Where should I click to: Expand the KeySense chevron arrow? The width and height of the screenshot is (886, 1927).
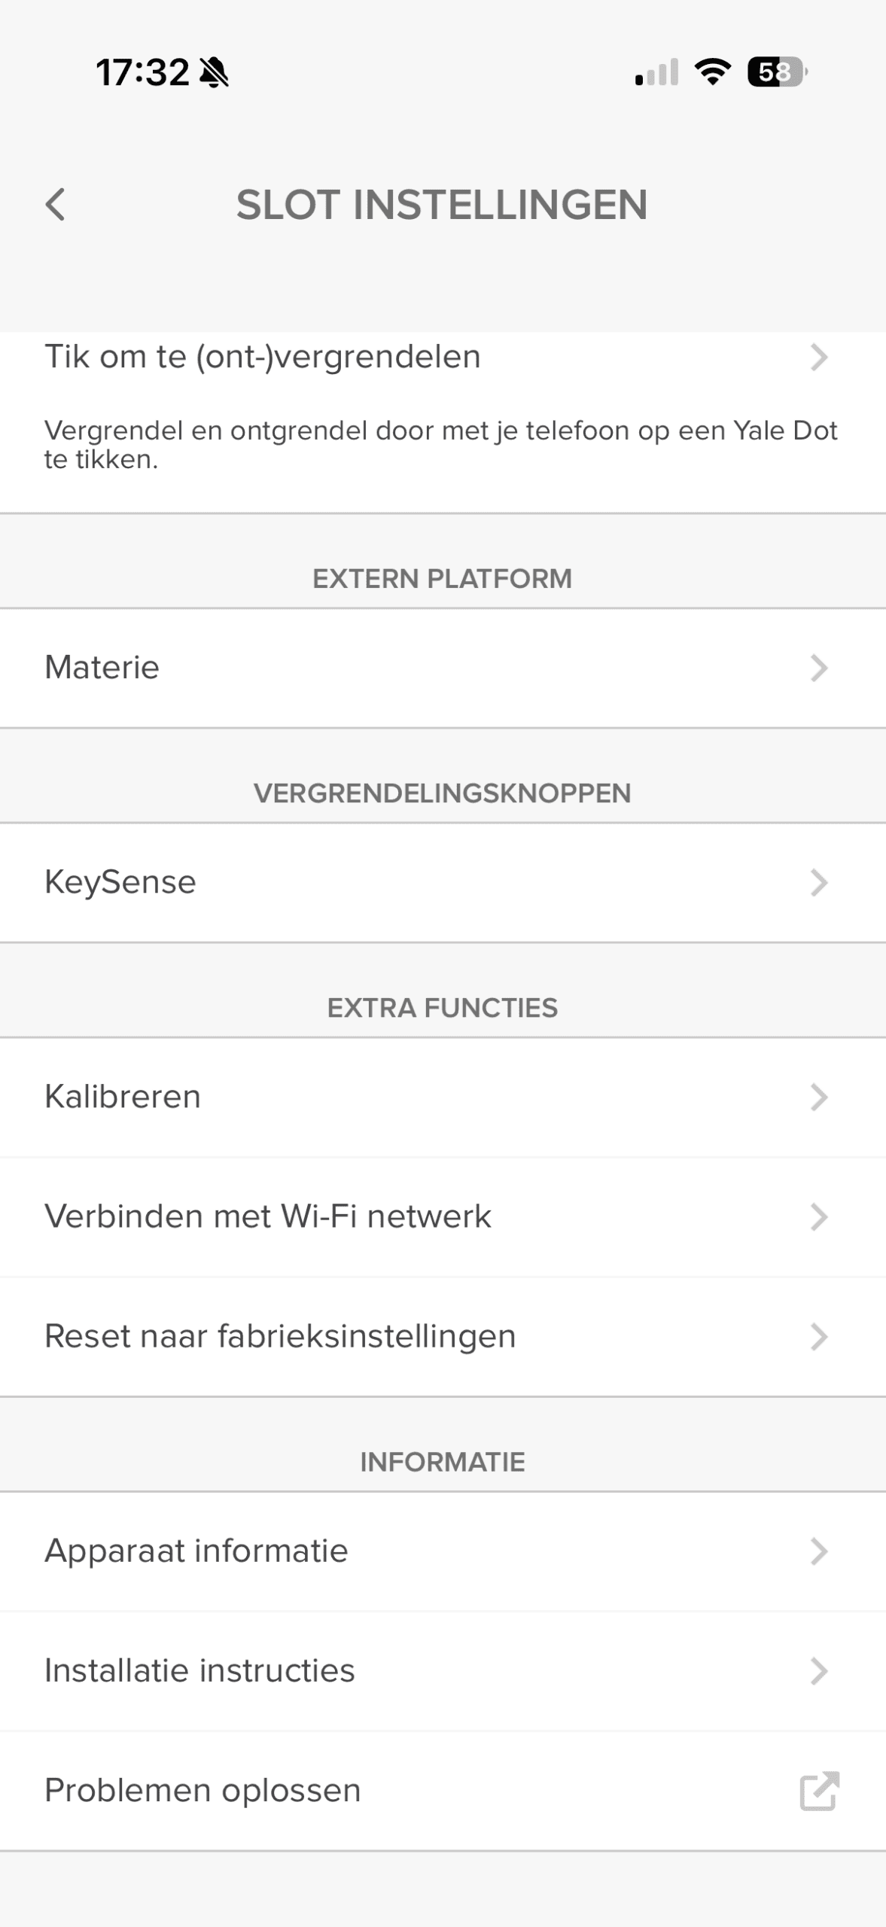[x=819, y=882]
